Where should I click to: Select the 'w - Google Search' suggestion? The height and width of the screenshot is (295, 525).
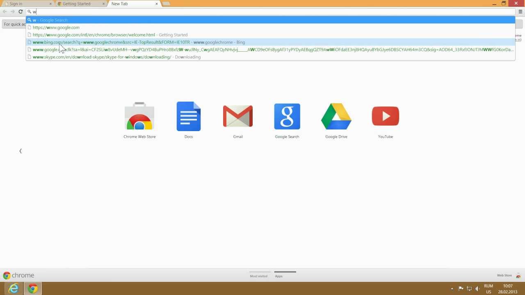271,20
